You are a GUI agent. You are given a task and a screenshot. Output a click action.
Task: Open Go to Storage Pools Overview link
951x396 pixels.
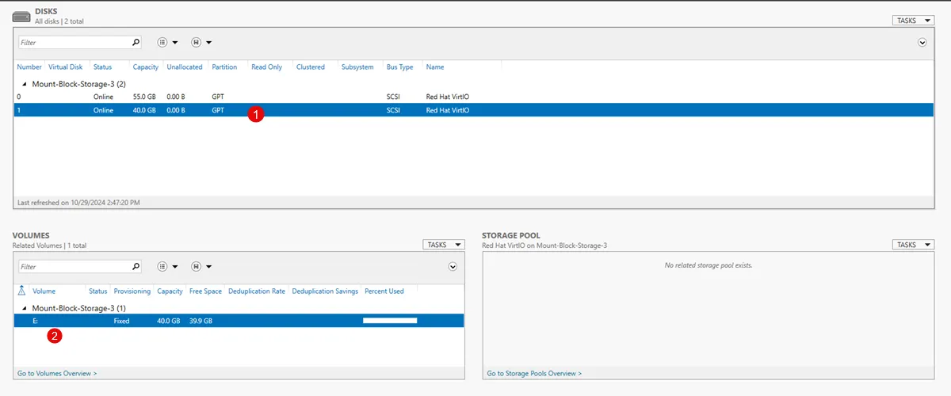coord(534,373)
